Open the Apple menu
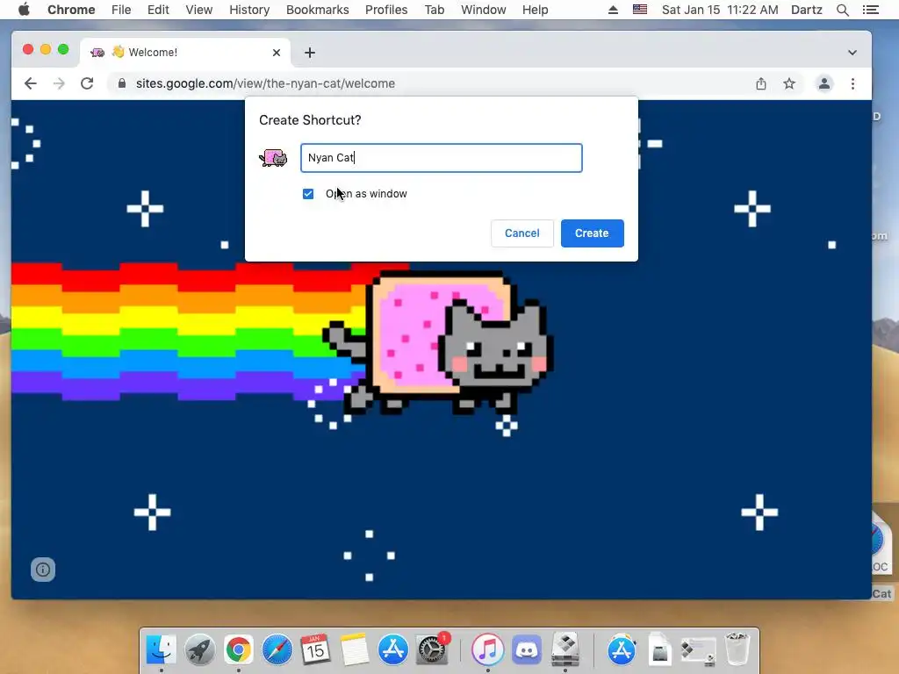Viewport: 899px width, 674px height. point(24,10)
